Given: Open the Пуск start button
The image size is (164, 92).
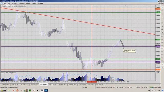Looking at the screenshot, I should point(3,90).
